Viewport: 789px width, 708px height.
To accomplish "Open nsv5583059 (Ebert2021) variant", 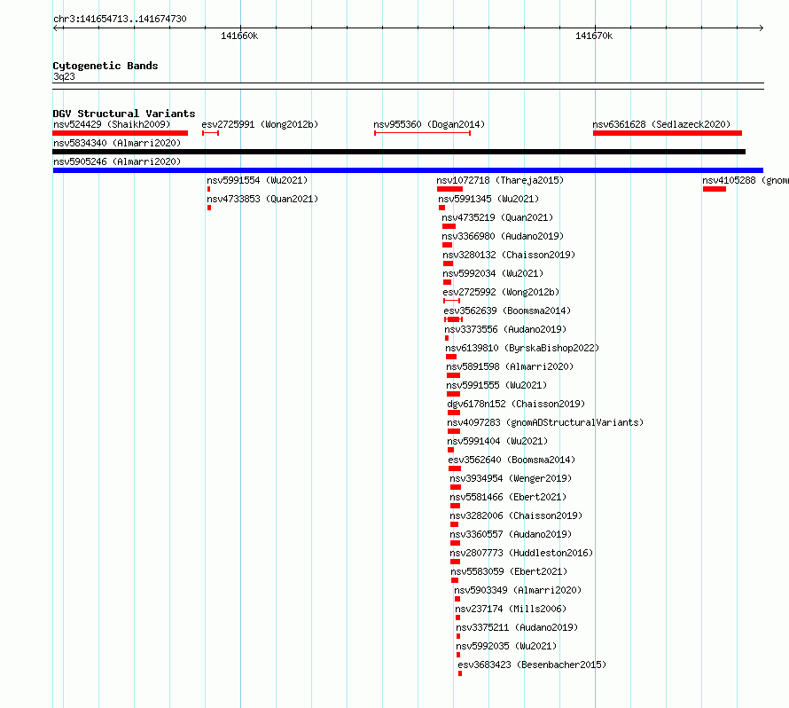I will pyautogui.click(x=509, y=571).
